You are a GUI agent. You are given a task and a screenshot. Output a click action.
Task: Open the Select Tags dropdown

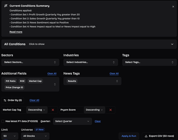pos(149,62)
